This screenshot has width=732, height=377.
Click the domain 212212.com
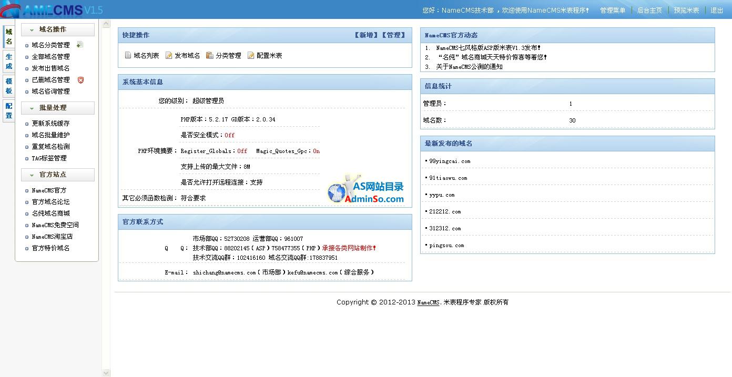445,212
